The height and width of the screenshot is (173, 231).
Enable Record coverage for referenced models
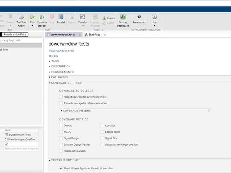tap(61, 103)
